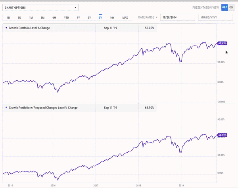Click the start date field 10/28/2014
The image size is (238, 188).
click(x=177, y=17)
